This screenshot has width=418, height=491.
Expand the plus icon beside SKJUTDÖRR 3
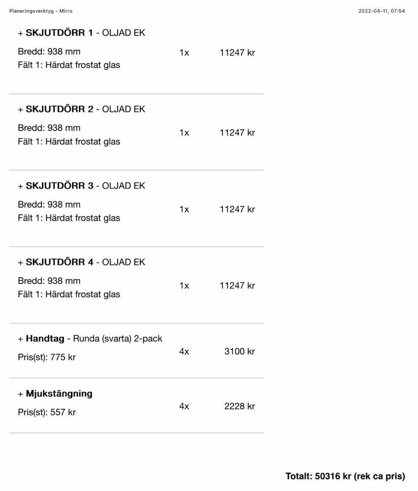click(x=20, y=186)
